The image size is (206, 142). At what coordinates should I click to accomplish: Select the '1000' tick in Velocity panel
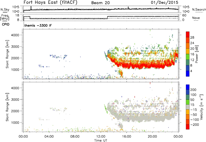(x=15, y=123)
